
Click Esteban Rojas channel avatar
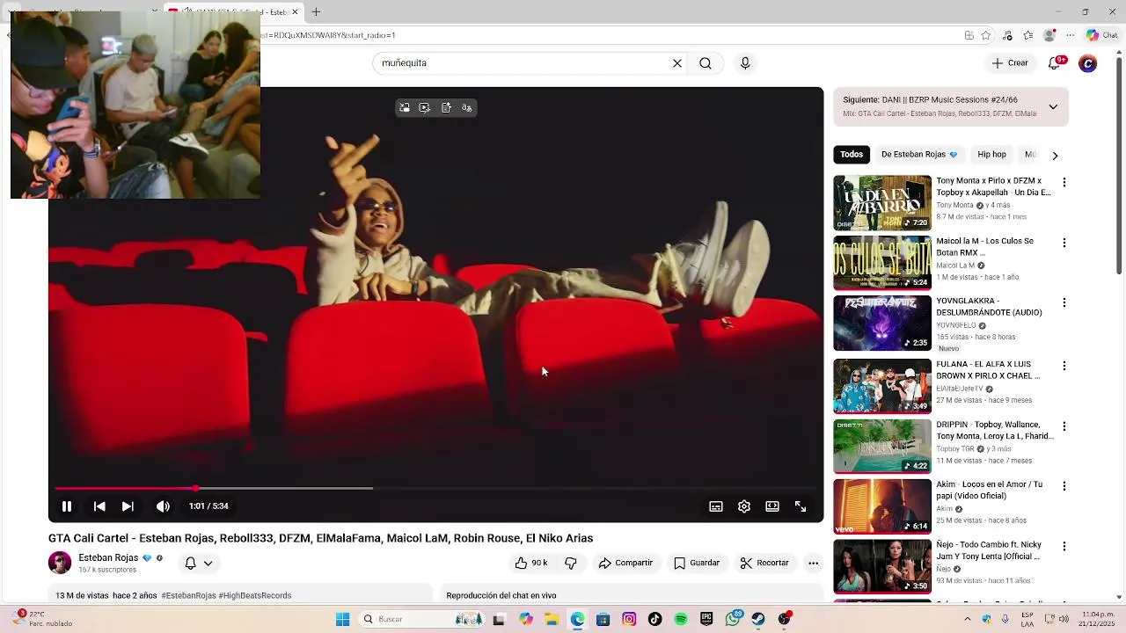click(x=60, y=563)
